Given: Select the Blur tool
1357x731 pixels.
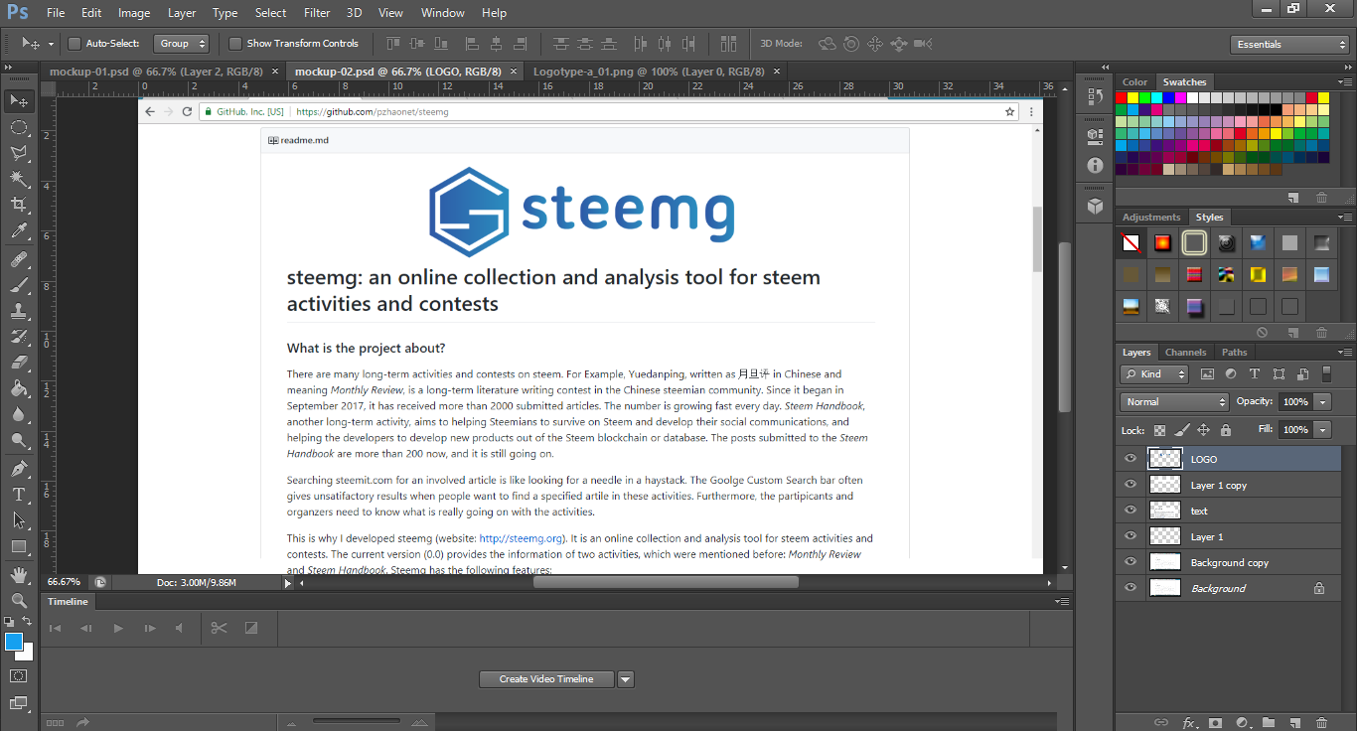Looking at the screenshot, I should (19, 414).
